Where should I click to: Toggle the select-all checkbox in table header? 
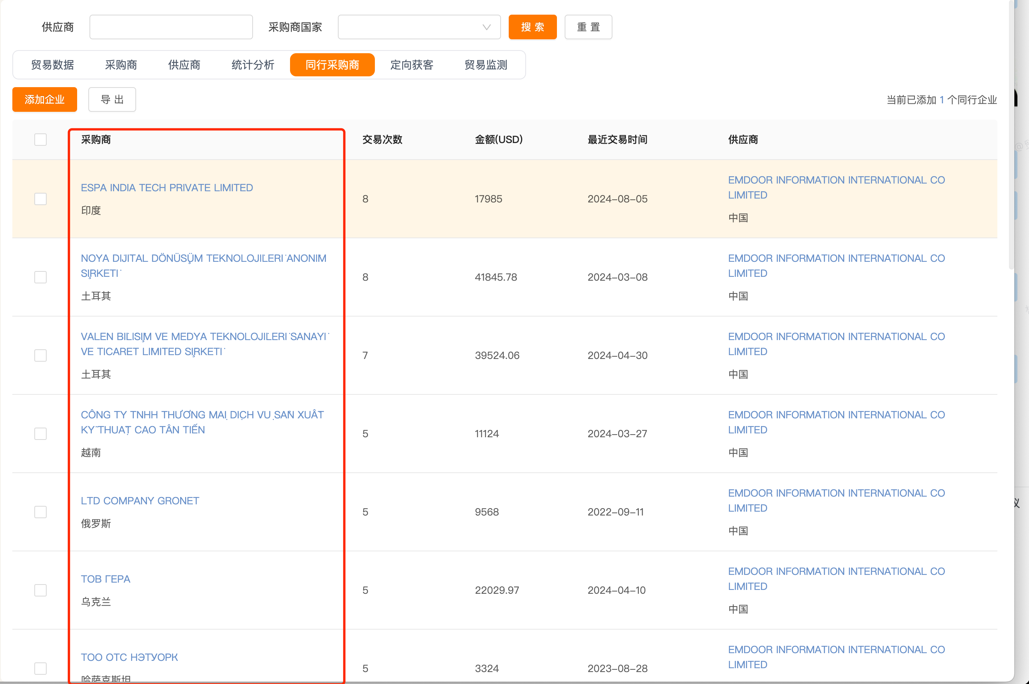pos(40,140)
